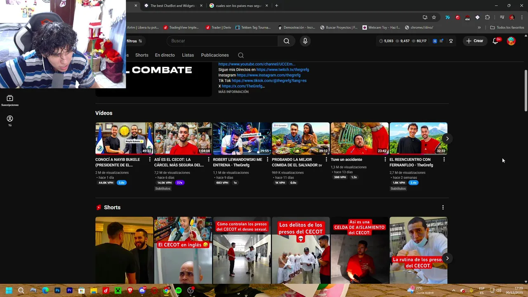Show hidden system tray icons
The width and height of the screenshot is (528, 297).
[453, 290]
